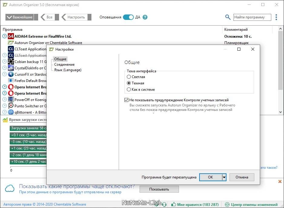Dismiss the banner with orange X
This screenshot has width=284, height=208.
point(280,181)
